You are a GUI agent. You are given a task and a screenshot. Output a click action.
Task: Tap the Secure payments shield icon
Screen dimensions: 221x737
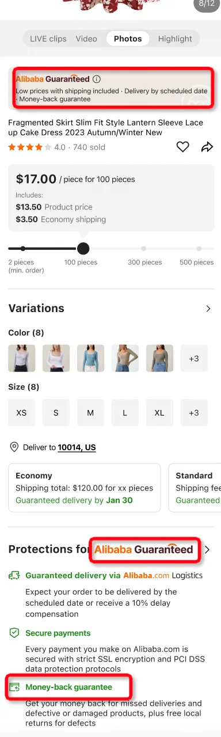pos(14,633)
